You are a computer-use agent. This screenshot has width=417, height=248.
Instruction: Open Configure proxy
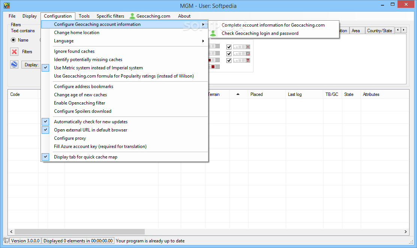coord(124,138)
